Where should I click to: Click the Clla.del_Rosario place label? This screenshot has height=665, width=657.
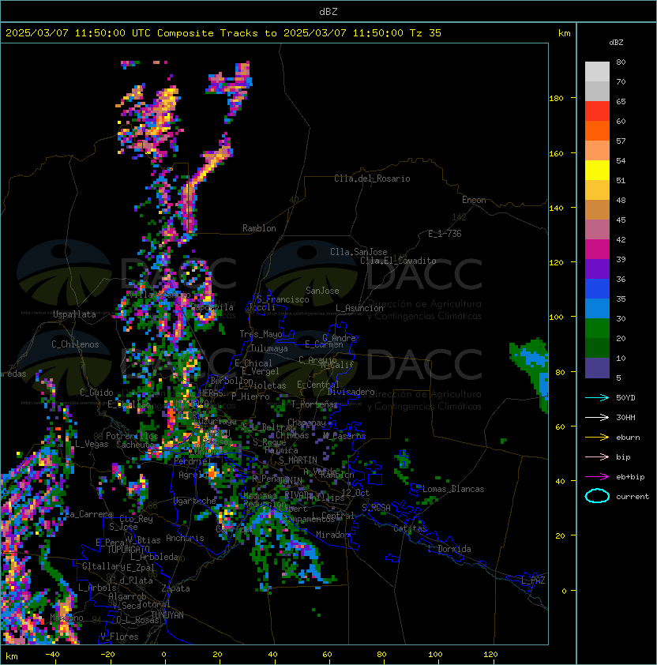[x=372, y=178]
